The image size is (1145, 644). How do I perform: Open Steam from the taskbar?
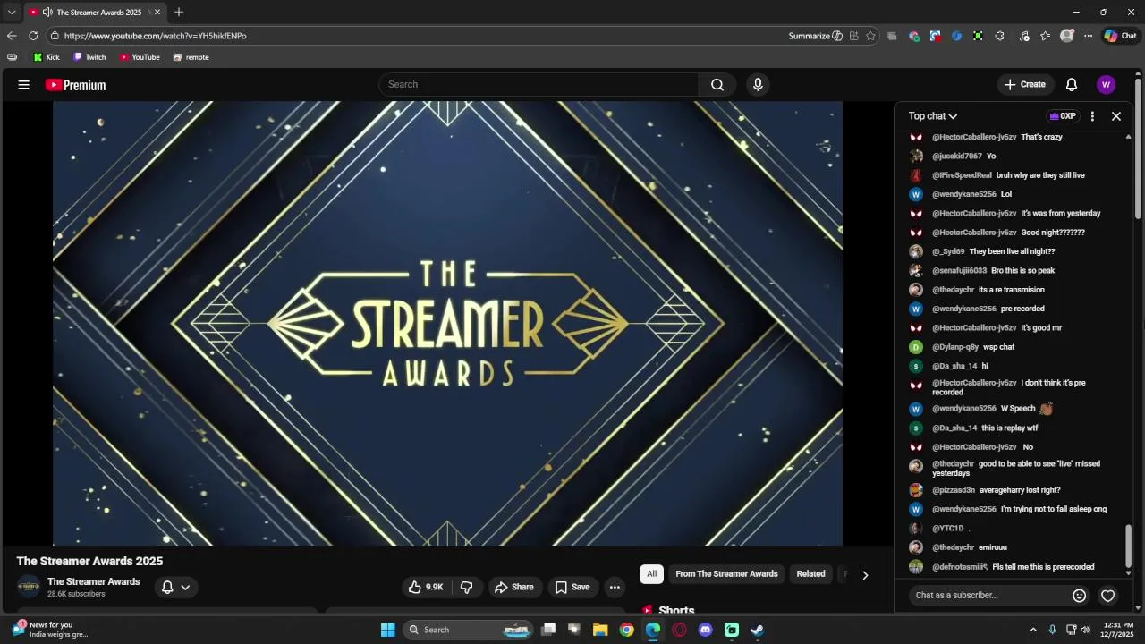click(x=758, y=630)
